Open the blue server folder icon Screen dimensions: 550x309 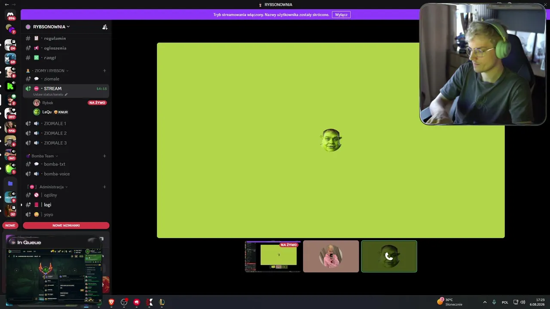click(x=10, y=183)
